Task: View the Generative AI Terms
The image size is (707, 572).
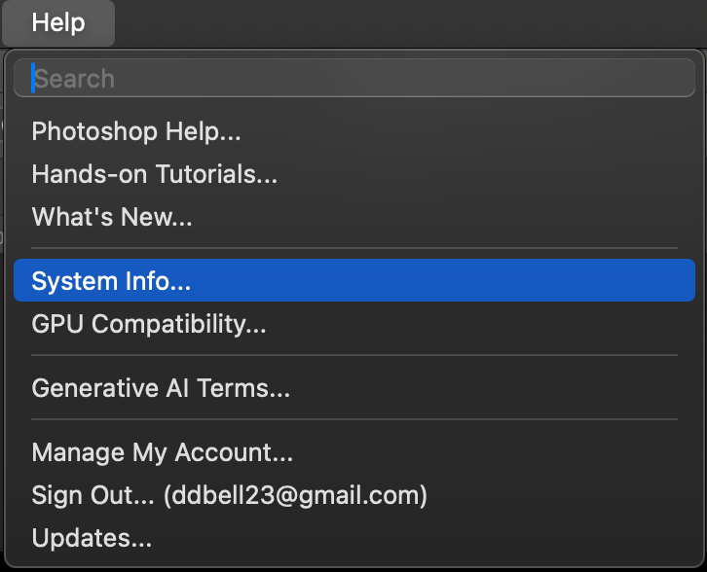Action: (161, 388)
